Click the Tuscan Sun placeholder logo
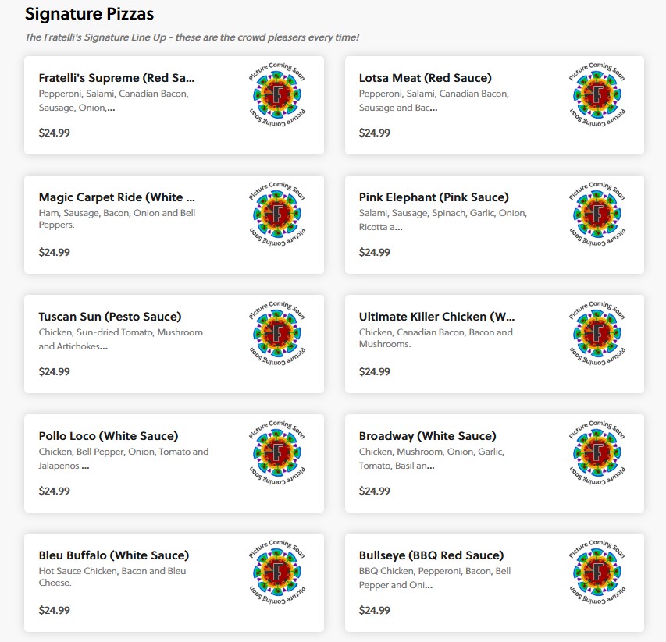The height and width of the screenshot is (642, 666). [x=277, y=334]
